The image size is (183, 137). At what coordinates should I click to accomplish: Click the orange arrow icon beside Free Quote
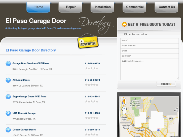(124, 24)
